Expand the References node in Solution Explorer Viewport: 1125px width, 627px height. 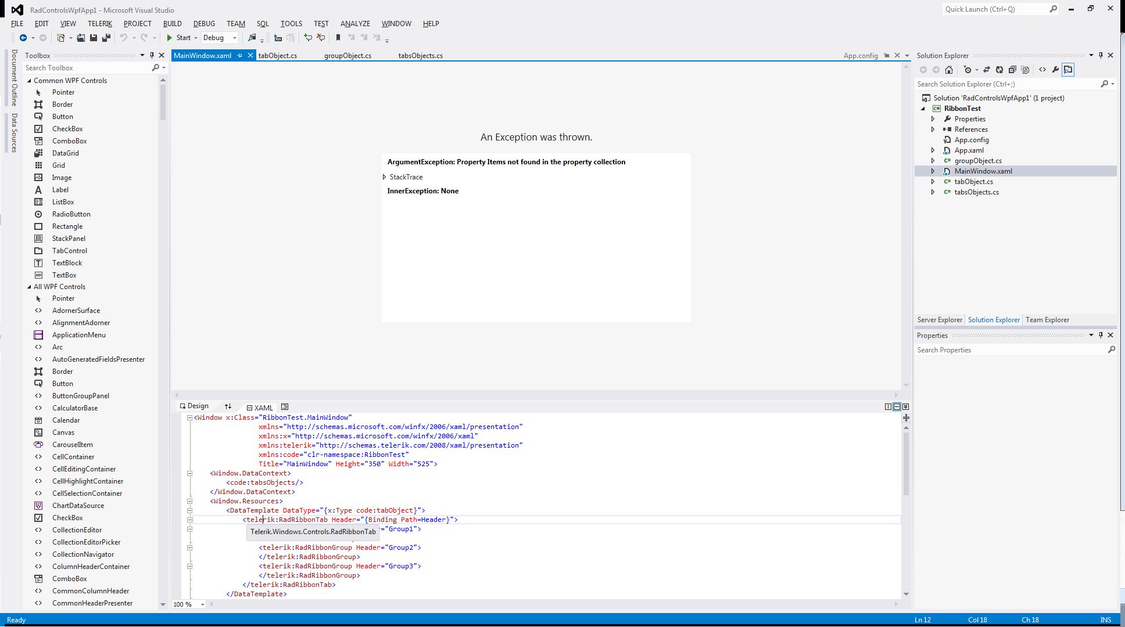coord(933,129)
